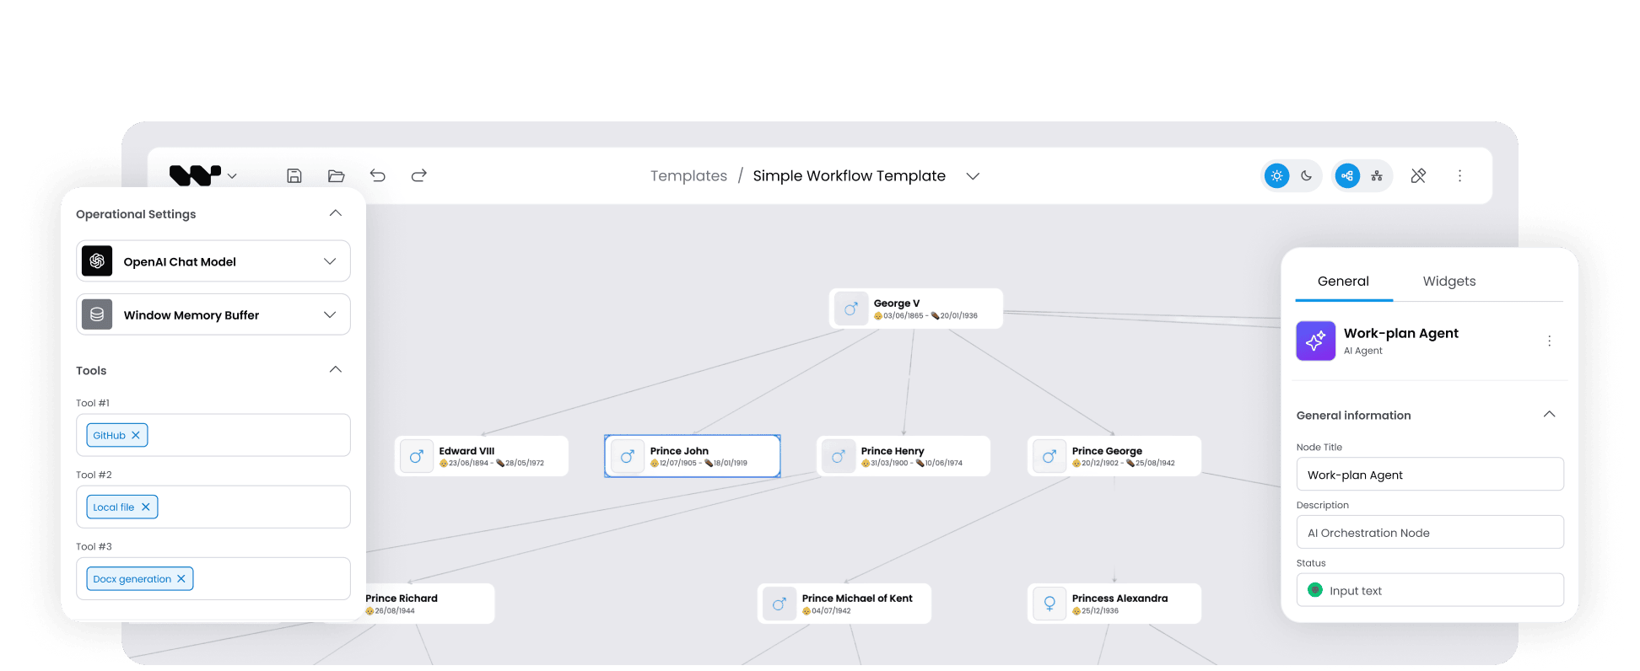1640x671 pixels.
Task: Click male icon on Prince Michael of Kent
Action: point(780,604)
